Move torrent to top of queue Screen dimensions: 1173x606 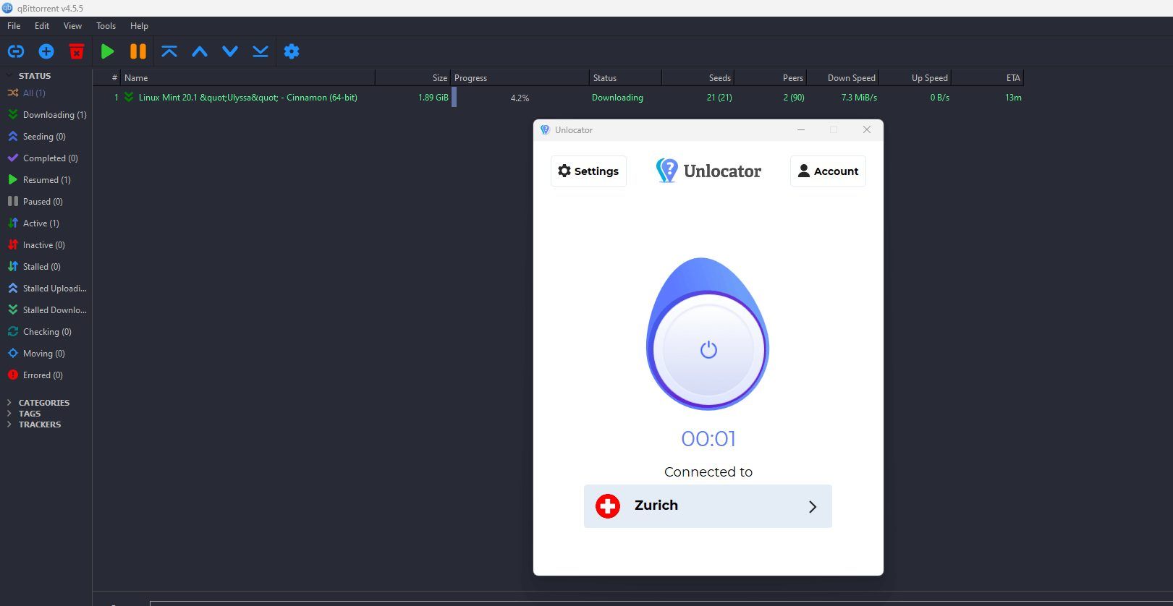pos(169,51)
